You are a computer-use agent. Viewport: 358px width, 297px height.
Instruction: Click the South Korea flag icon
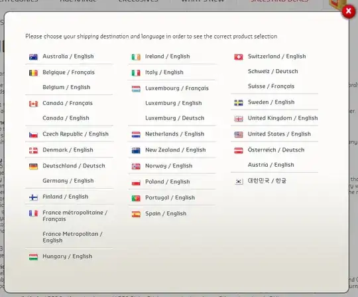[239, 181]
